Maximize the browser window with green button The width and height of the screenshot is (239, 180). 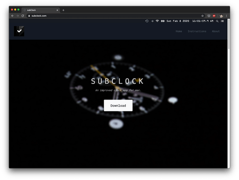point(19,9)
